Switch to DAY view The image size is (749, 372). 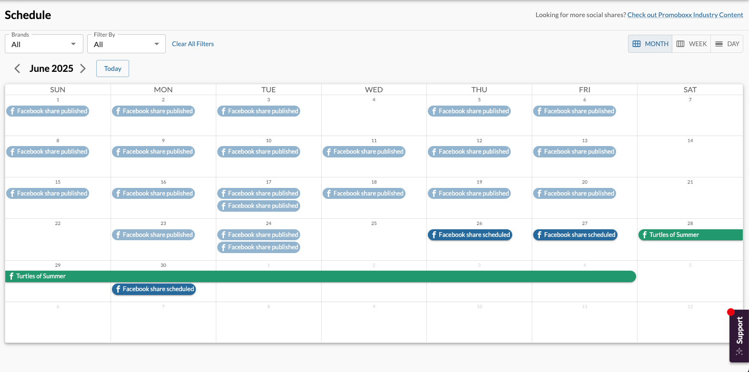point(727,44)
